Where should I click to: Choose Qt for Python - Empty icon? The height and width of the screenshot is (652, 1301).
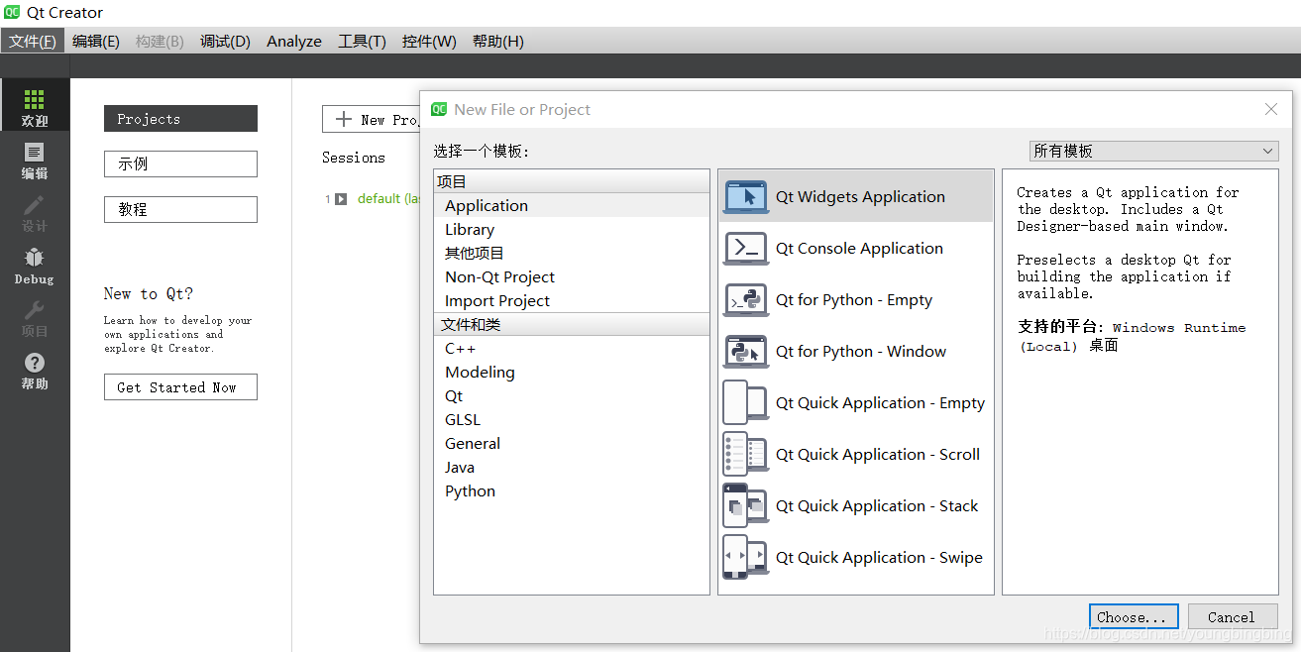746,299
